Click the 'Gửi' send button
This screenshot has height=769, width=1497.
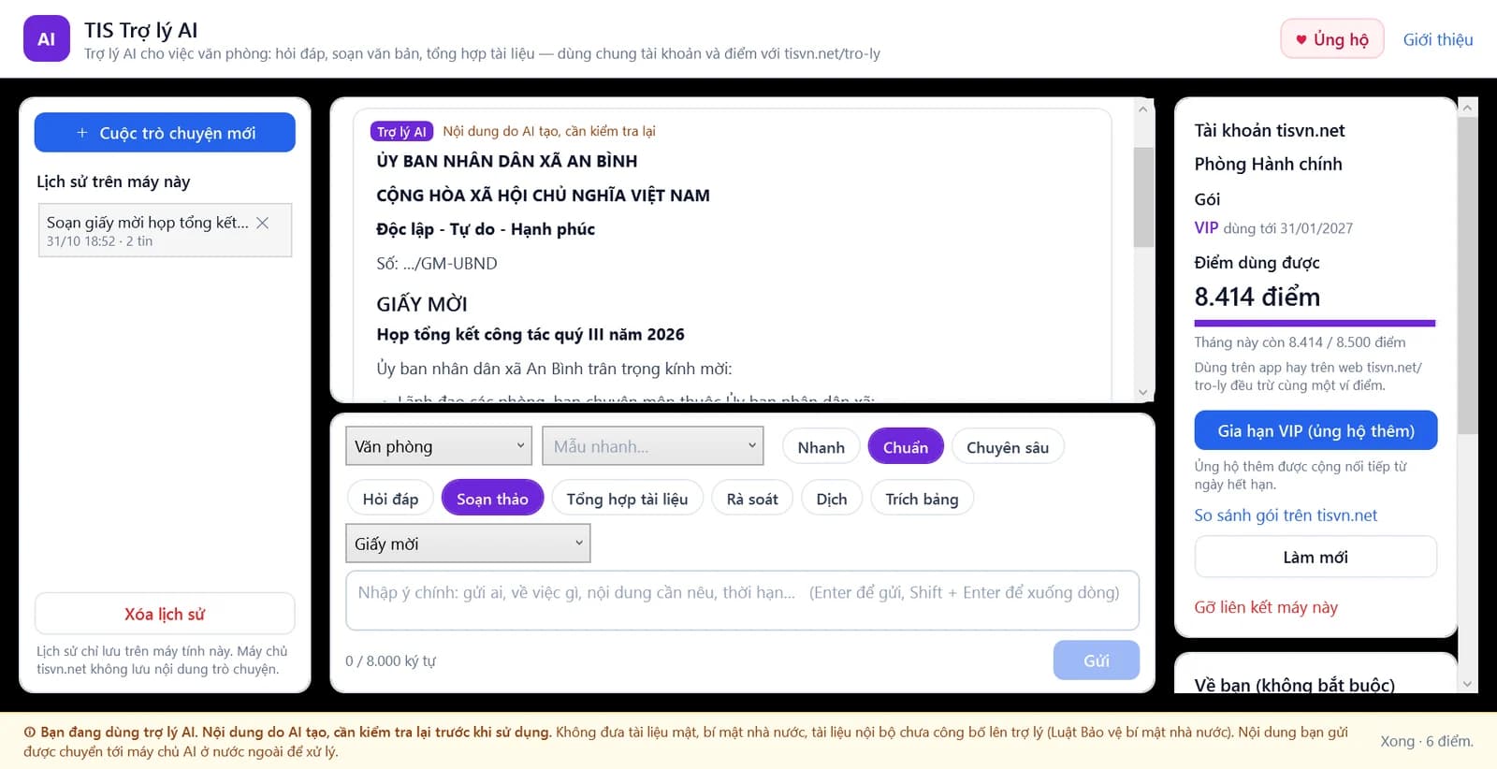(x=1097, y=660)
